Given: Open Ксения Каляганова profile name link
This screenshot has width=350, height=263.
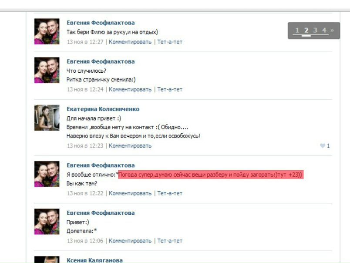Looking at the screenshot, I should pyautogui.click(x=94, y=260).
